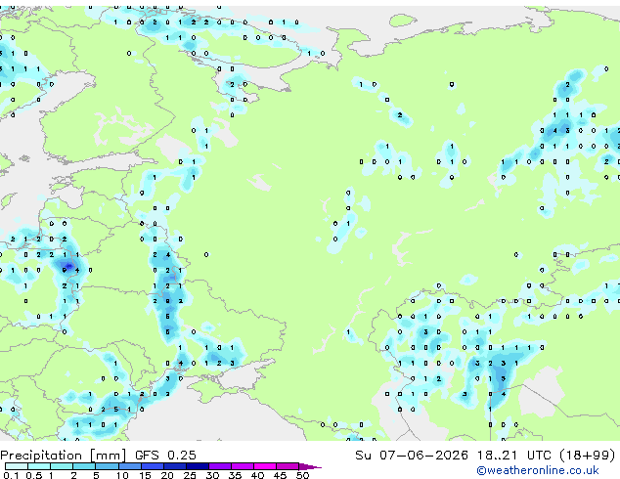Click the legend swatch between 40 and 45

click(x=265, y=466)
